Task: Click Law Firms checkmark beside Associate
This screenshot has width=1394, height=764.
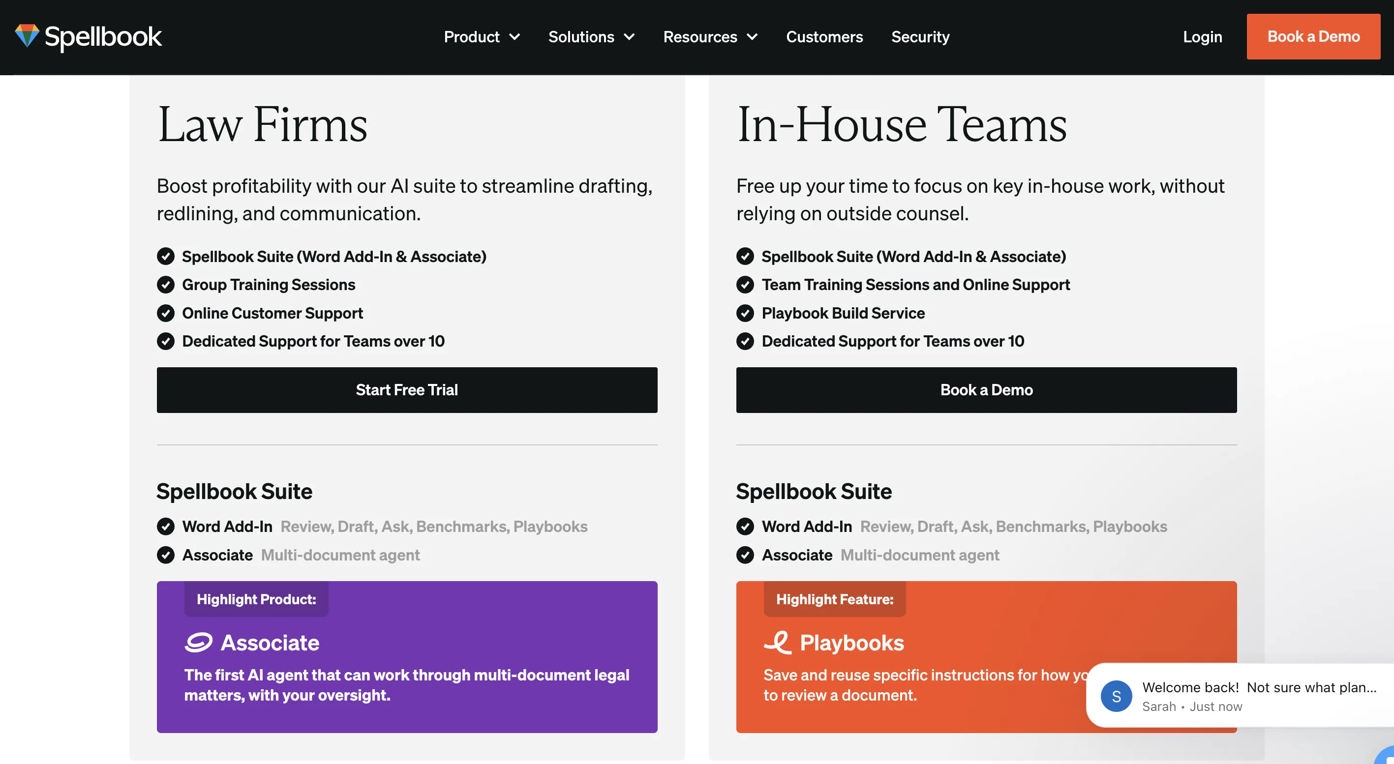Action: (x=166, y=555)
